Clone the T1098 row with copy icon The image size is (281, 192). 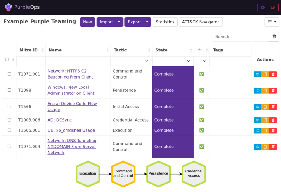[265, 91]
